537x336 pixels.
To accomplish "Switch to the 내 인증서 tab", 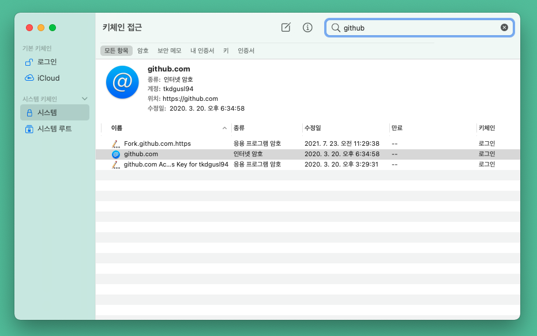I will click(x=202, y=51).
